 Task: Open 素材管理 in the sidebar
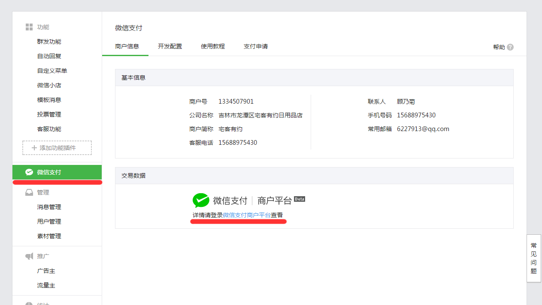pos(49,236)
